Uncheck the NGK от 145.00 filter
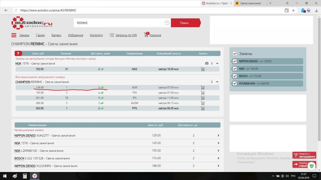Viewport: 321px width, 180px height. tap(235, 69)
